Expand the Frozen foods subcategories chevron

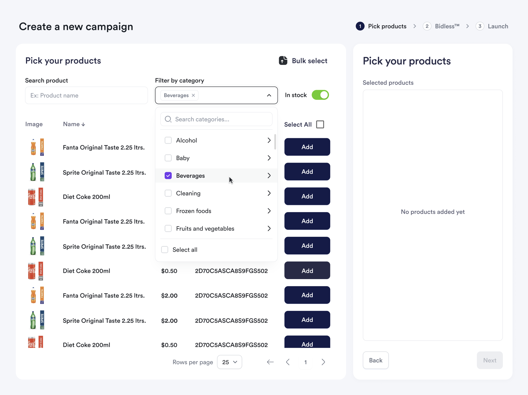(269, 211)
